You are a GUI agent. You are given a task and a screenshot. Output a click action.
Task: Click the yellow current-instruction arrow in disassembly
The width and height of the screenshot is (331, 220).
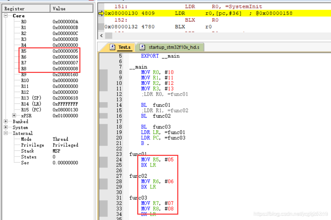[101, 13]
